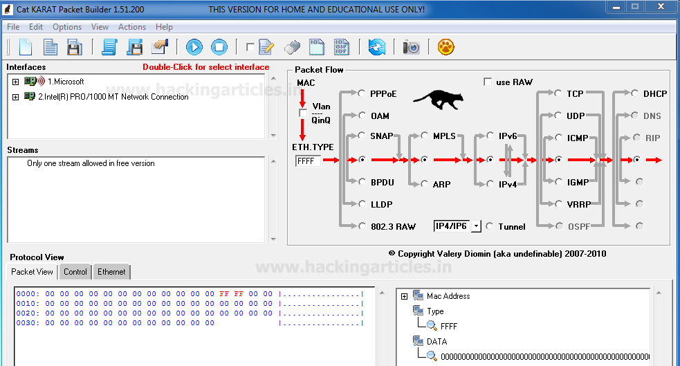Viewport: 680px width, 366px height.
Task: Click the ETH.TYPE input field
Action: click(308, 161)
